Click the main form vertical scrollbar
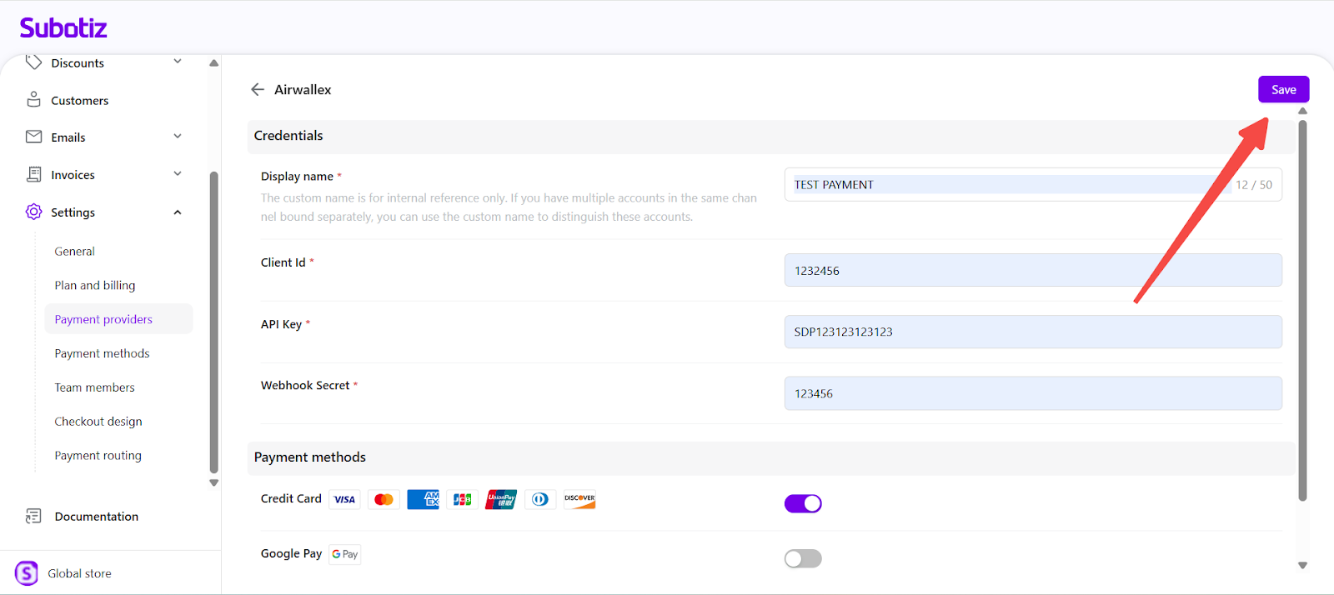Image resolution: width=1334 pixels, height=595 pixels. pyautogui.click(x=1302, y=308)
